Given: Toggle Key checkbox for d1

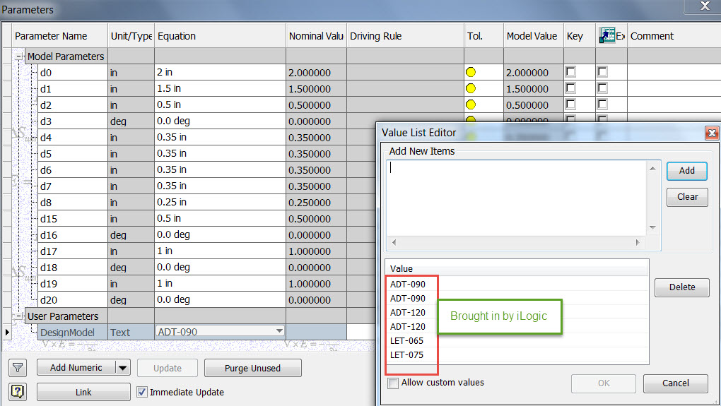Looking at the screenshot, I should (x=570, y=88).
